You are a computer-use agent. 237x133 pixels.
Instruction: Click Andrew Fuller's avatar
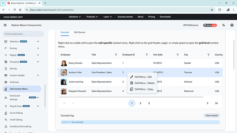click(x=64, y=73)
